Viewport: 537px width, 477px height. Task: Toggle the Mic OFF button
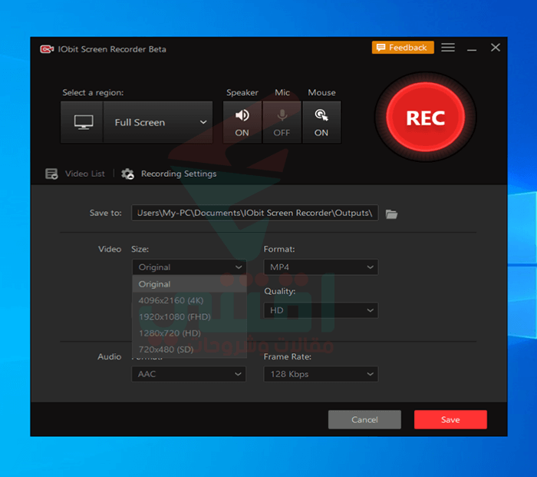point(282,122)
